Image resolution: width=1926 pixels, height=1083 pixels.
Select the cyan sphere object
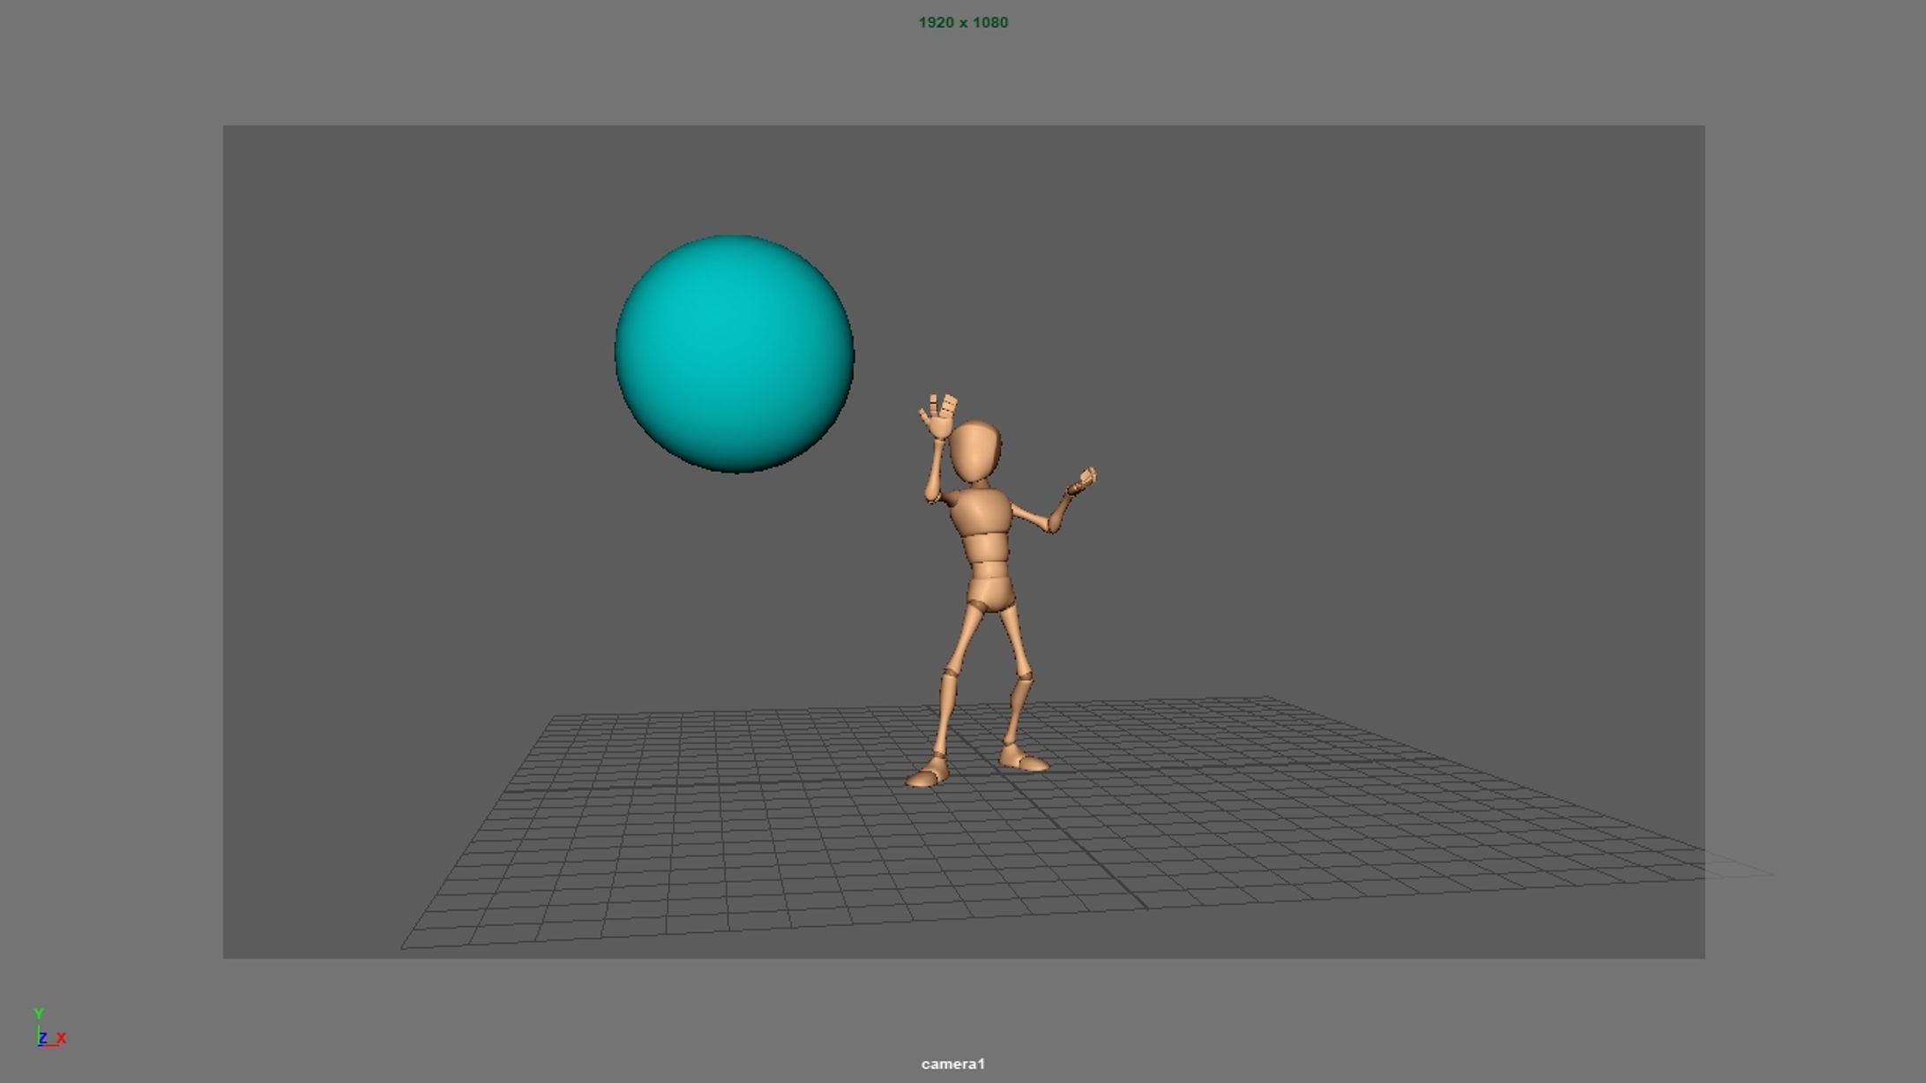tap(734, 354)
